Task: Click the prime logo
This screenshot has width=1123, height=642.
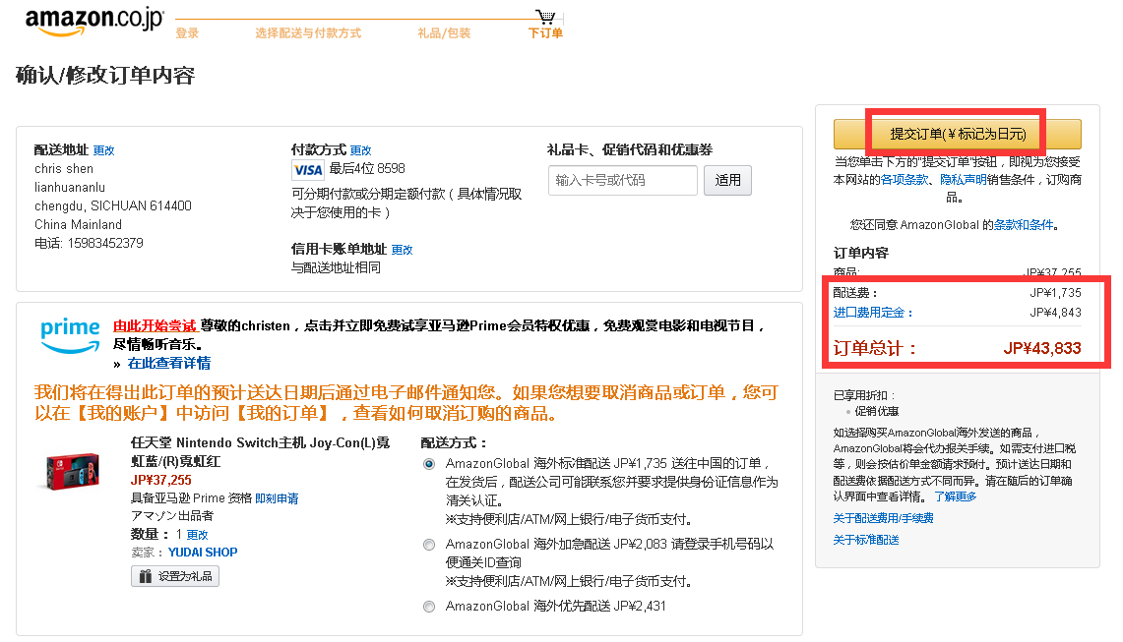Action: 70,335
